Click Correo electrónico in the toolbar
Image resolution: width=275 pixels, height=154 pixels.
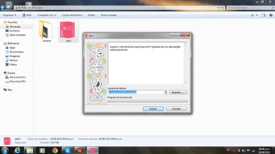(x=72, y=15)
